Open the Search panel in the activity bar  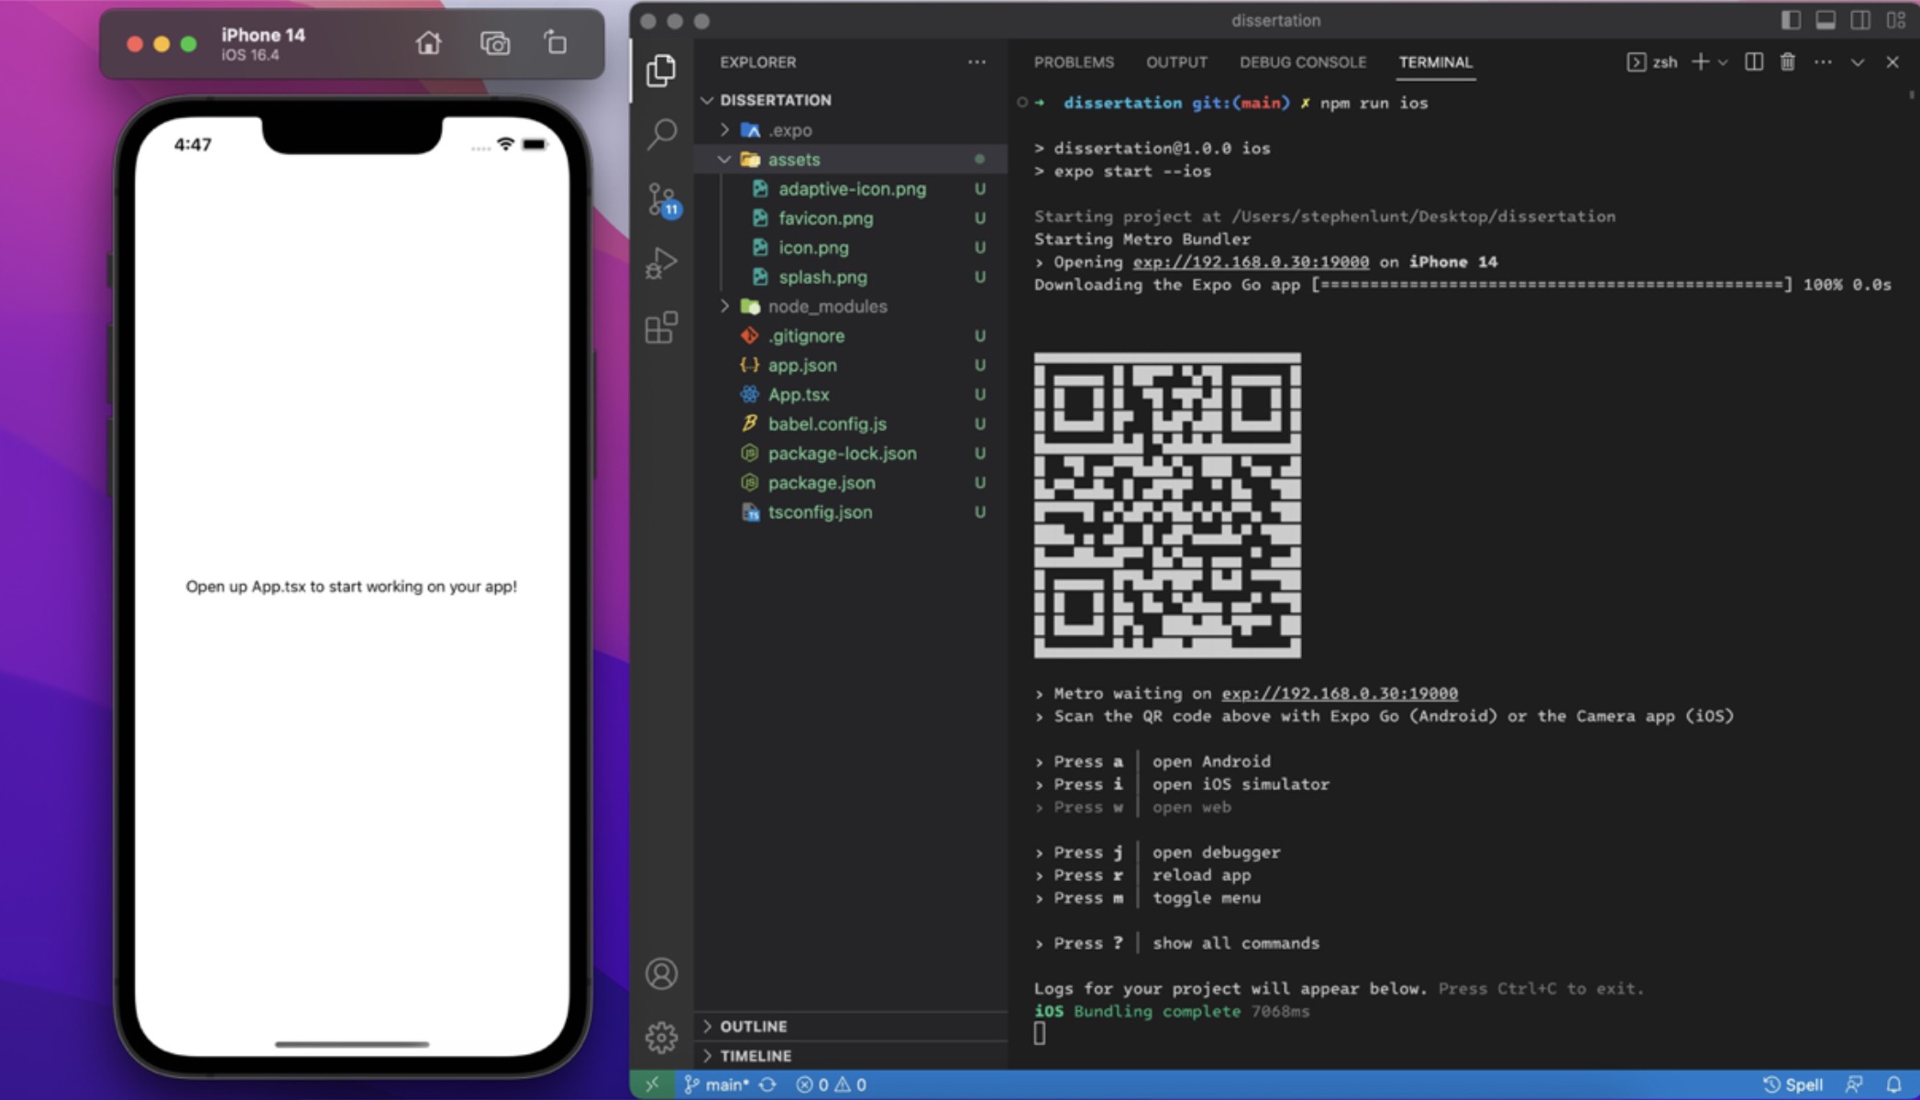[x=662, y=132]
